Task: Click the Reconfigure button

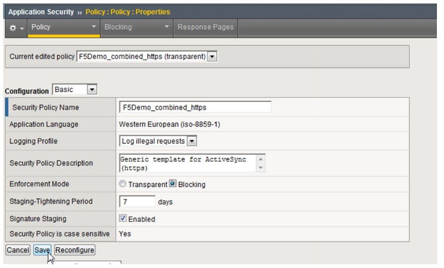Action: coord(75,250)
